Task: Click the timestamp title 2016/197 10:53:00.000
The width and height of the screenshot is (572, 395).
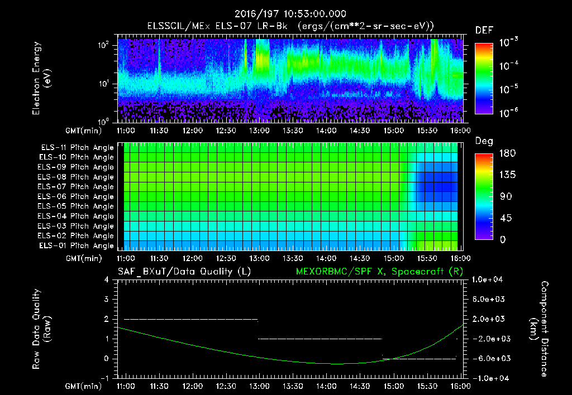Action: (290, 14)
